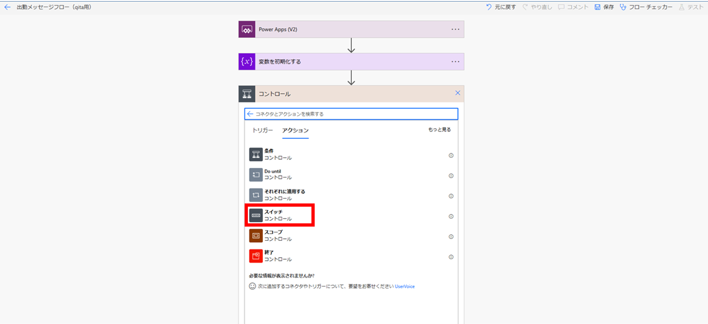
Task: Click the smiley feedback icon
Action: (252, 286)
